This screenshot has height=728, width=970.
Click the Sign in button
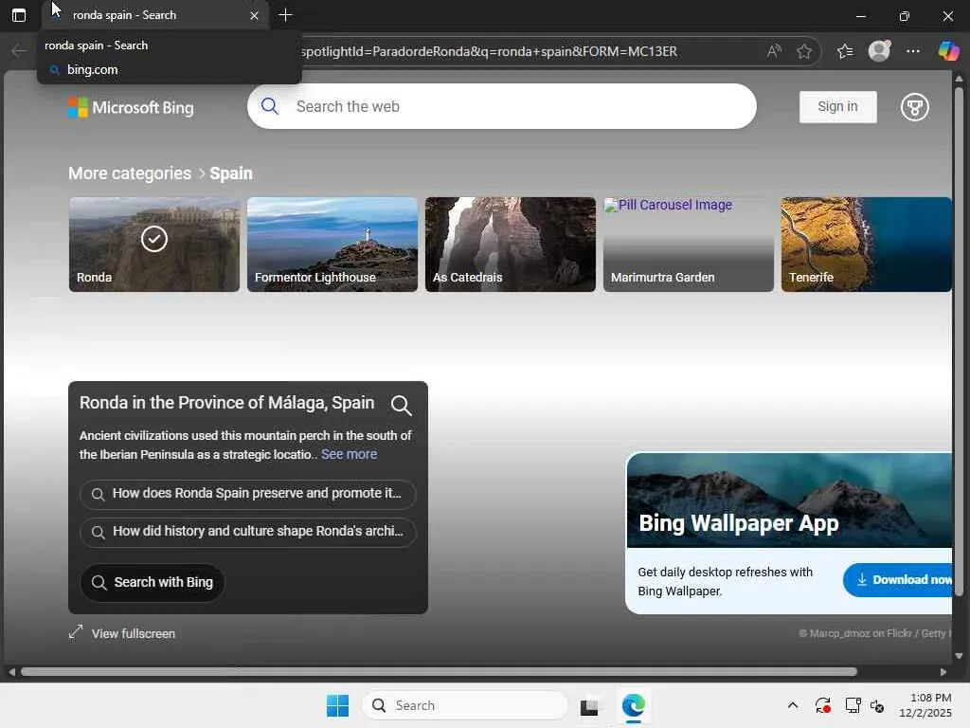pyautogui.click(x=837, y=106)
